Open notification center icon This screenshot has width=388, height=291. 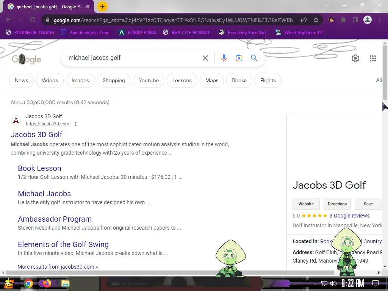[375, 283]
